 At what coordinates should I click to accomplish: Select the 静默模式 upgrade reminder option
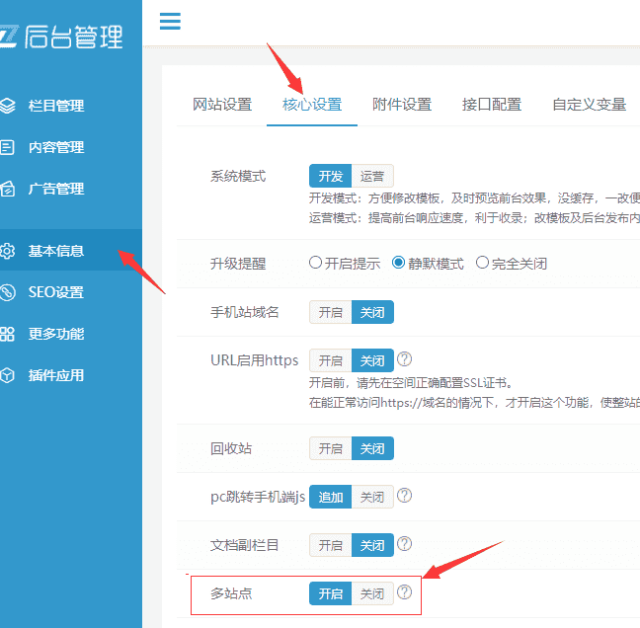[x=398, y=263]
